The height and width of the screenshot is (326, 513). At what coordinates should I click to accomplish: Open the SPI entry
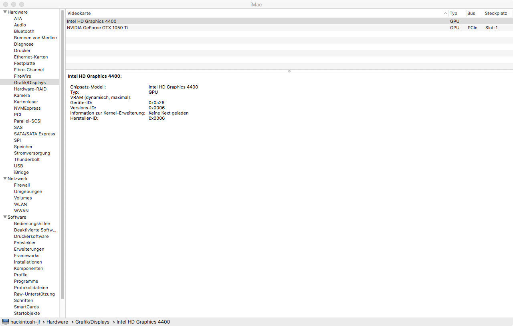coord(17,140)
